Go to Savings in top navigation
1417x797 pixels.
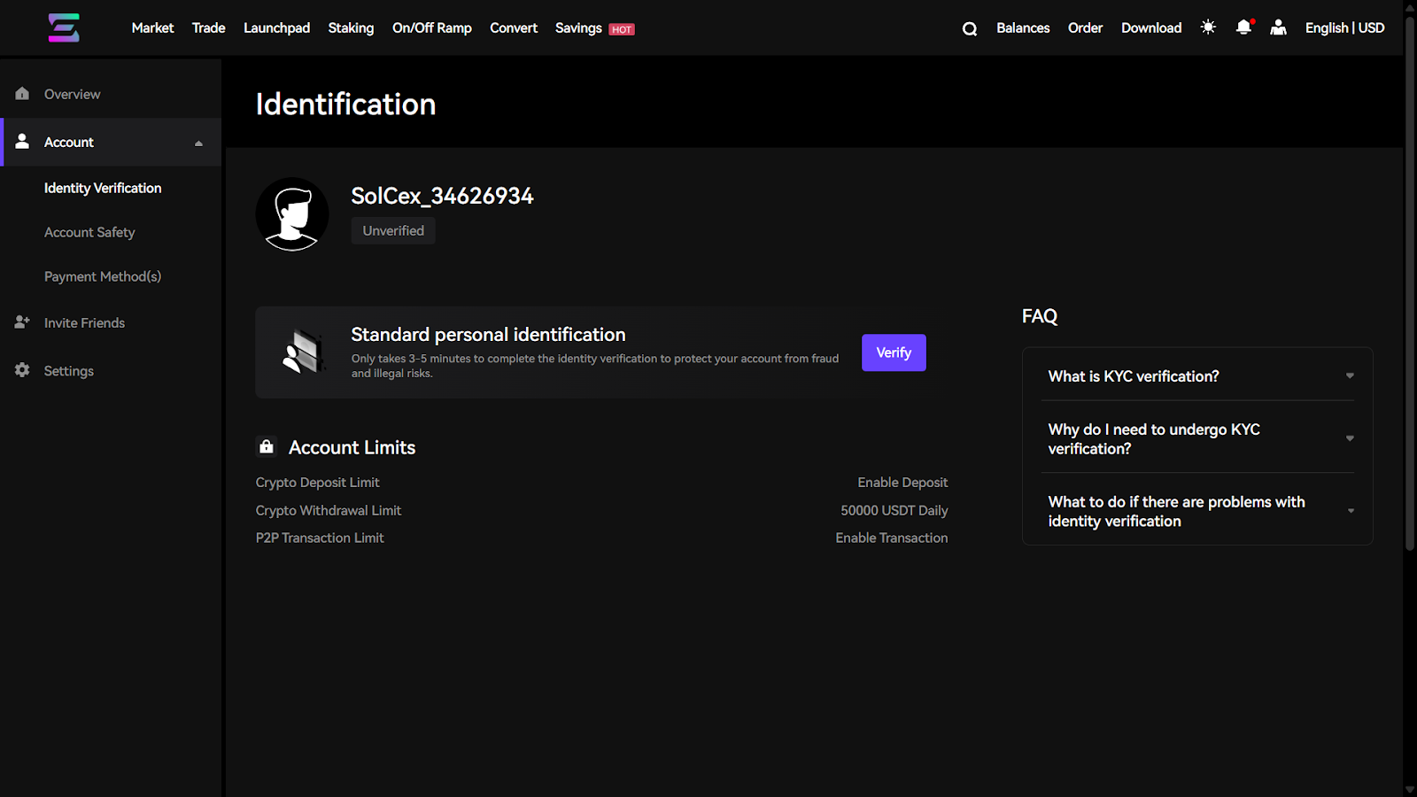click(579, 28)
